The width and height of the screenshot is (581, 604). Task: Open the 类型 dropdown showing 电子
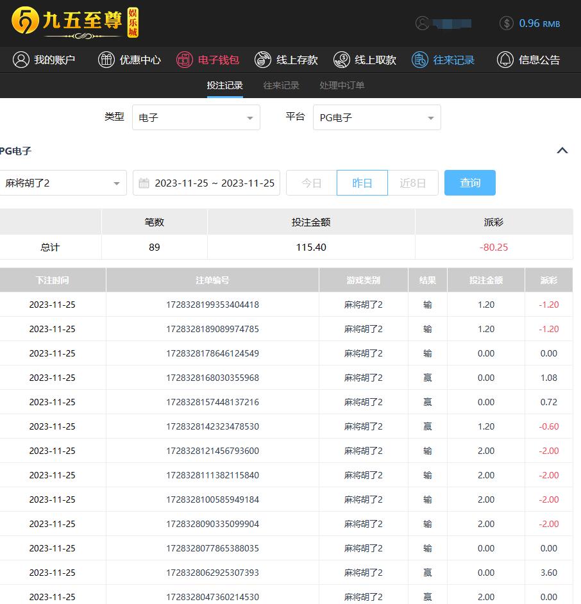click(196, 117)
